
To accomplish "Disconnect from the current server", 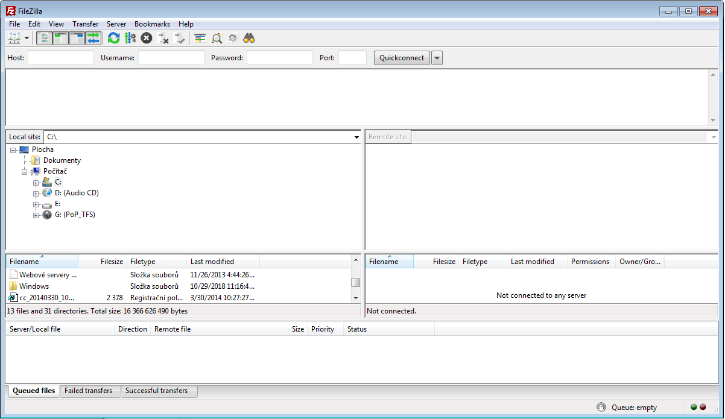I will click(x=163, y=37).
